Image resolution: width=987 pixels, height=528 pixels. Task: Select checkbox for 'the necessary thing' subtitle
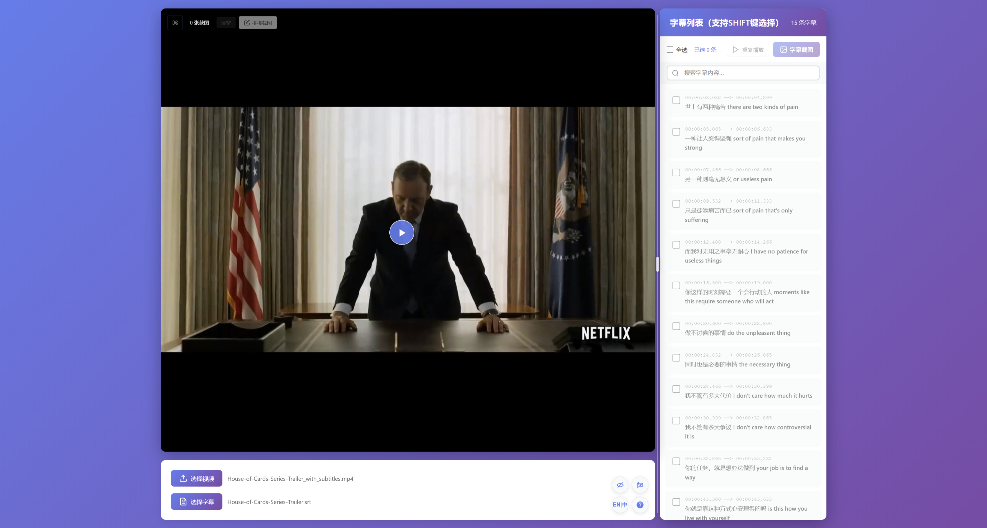point(676,358)
